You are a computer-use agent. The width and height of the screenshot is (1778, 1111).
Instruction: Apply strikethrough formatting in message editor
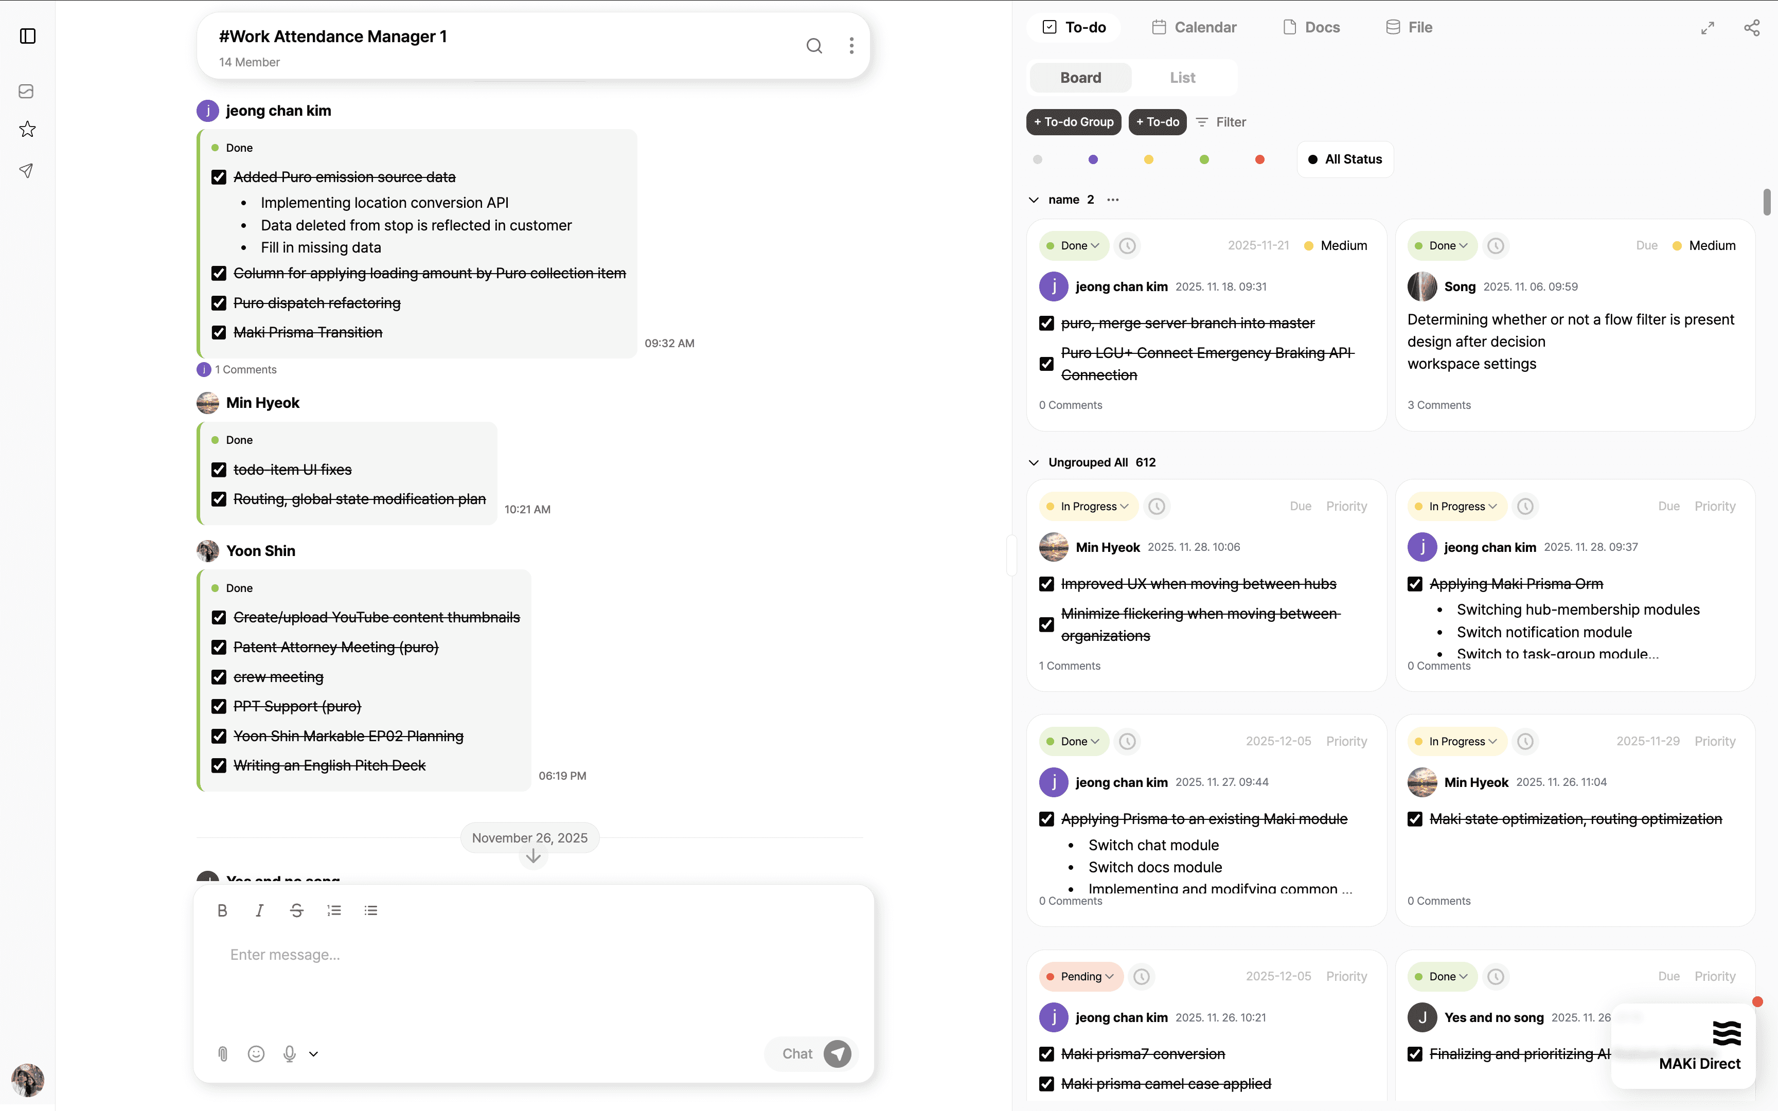tap(297, 910)
